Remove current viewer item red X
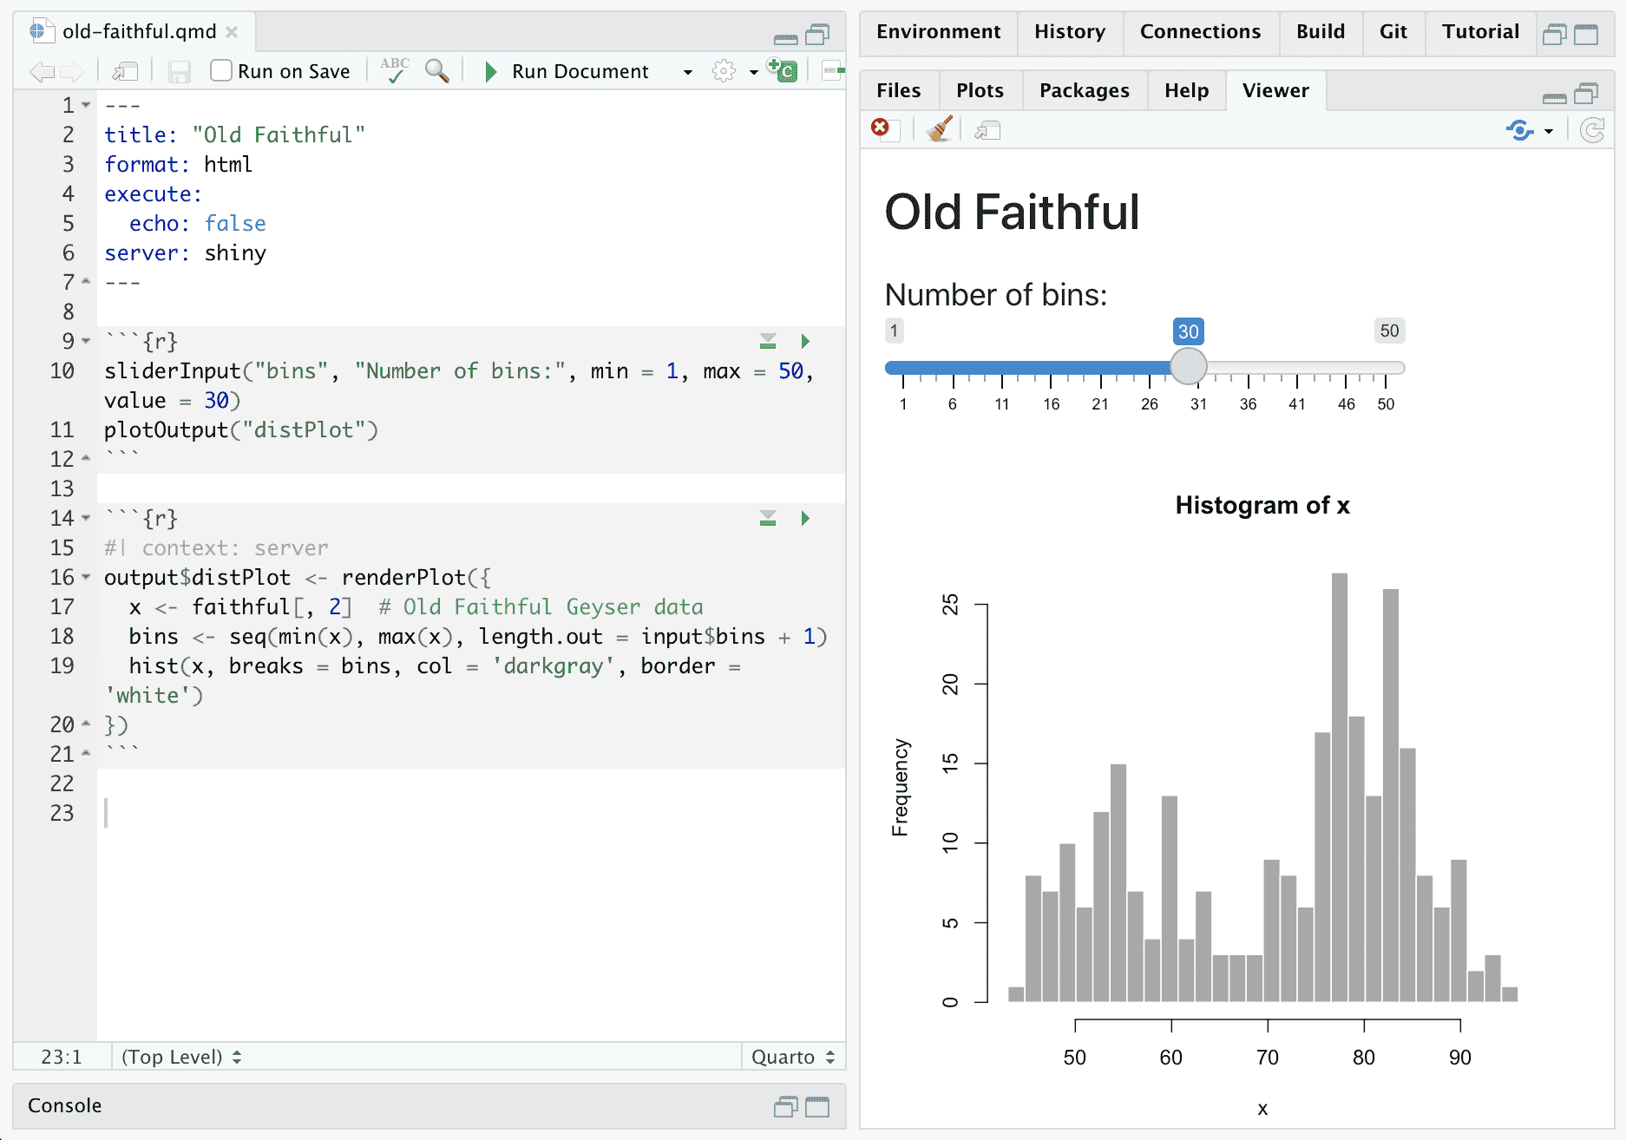Viewport: 1626px width, 1140px height. point(881,128)
